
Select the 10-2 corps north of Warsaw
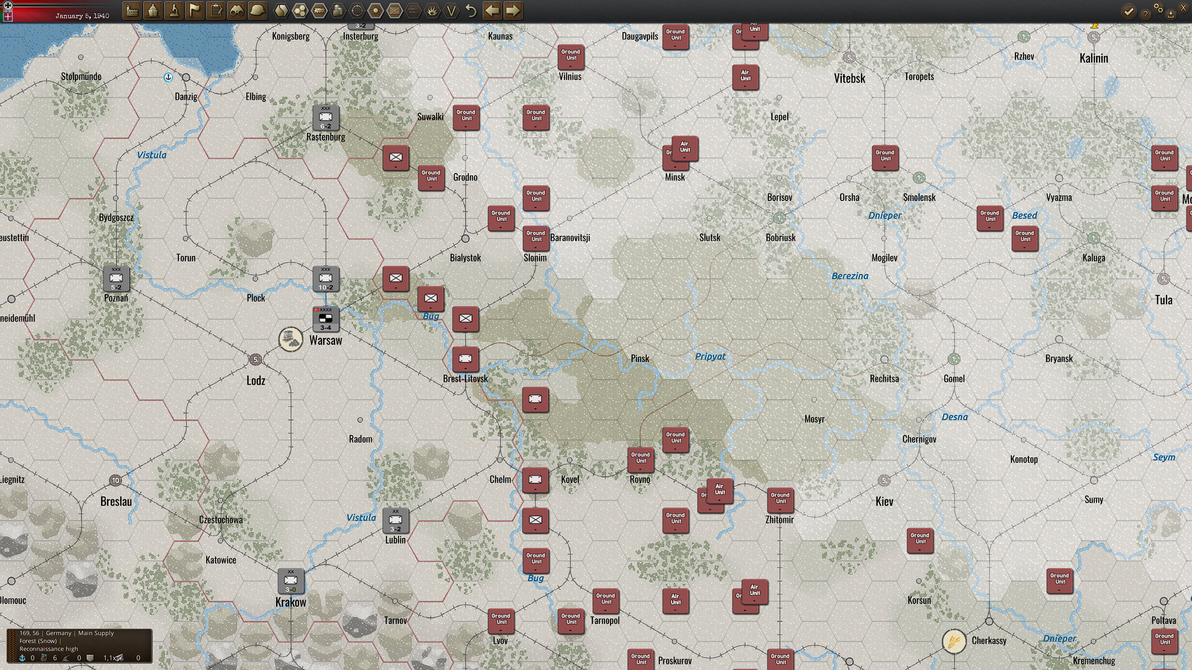tap(325, 279)
